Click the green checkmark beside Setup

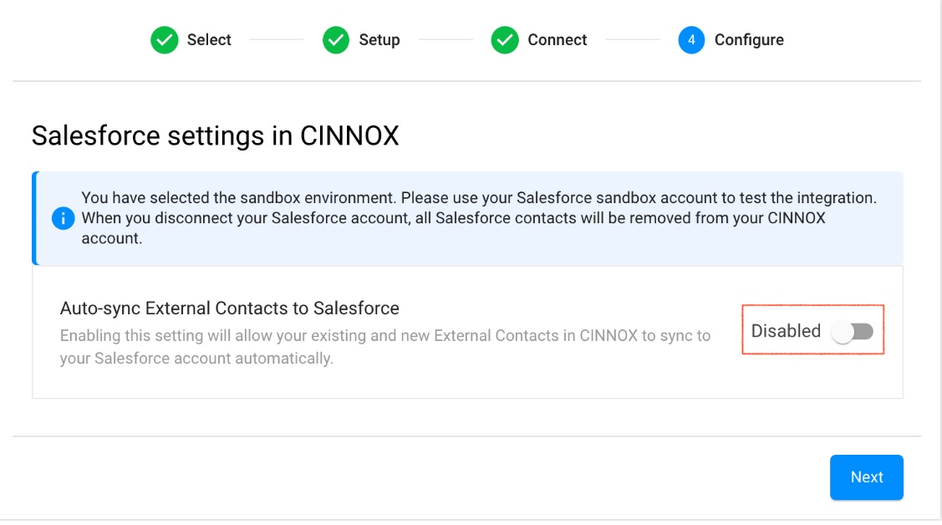(336, 40)
